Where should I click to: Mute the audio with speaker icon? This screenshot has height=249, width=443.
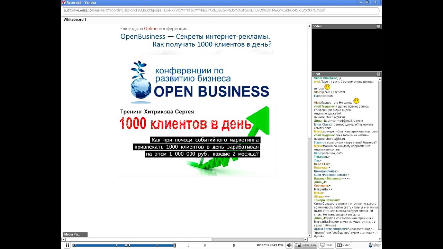point(289,245)
